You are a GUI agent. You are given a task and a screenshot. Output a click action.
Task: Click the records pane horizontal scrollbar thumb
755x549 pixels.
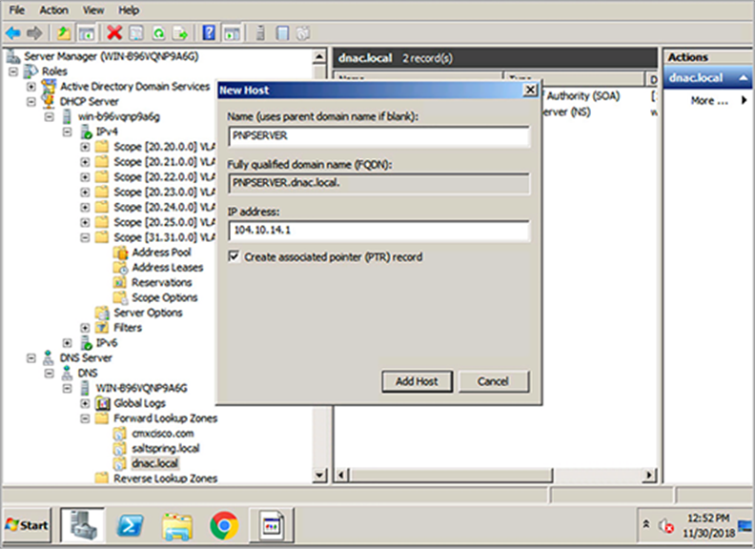pos(451,476)
